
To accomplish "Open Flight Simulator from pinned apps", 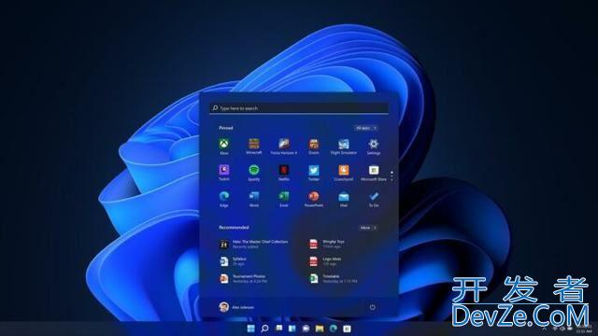I will [344, 147].
